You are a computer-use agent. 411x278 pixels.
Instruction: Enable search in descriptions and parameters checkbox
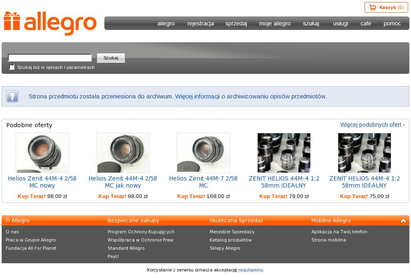(12, 67)
